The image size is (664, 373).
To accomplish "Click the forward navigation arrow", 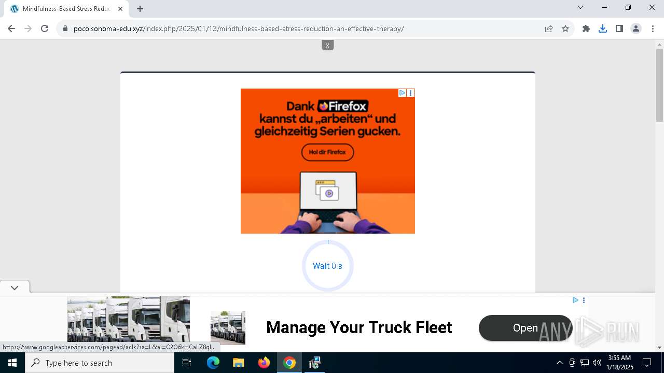I will [28, 28].
